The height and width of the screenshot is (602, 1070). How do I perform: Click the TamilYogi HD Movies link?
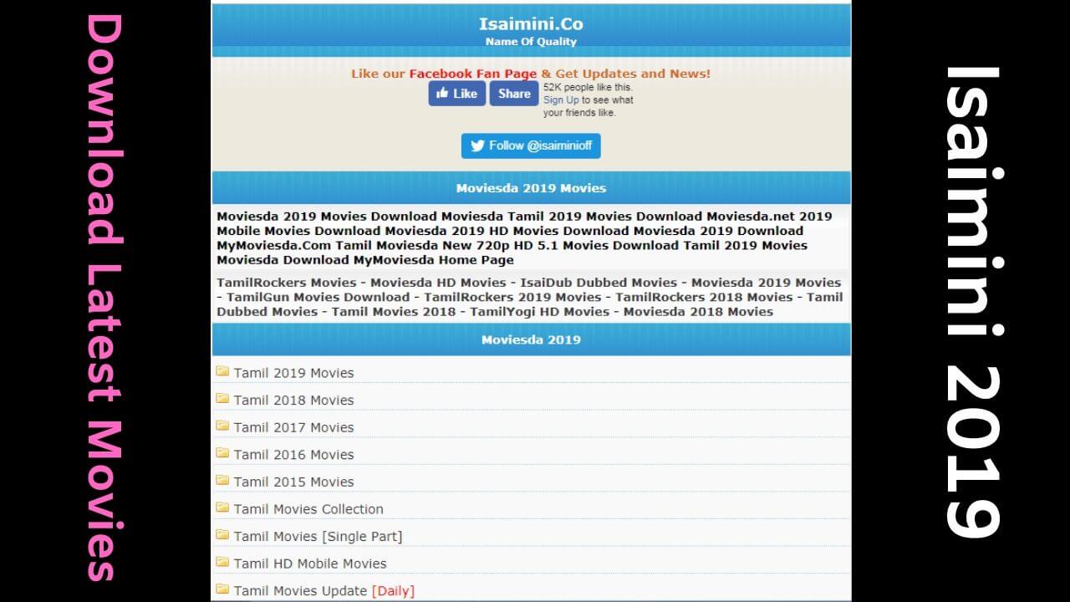point(540,311)
